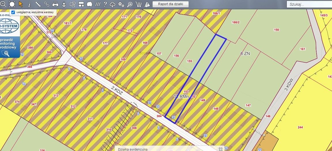
Task: Open the question mark help icon
Action: (105, 4)
